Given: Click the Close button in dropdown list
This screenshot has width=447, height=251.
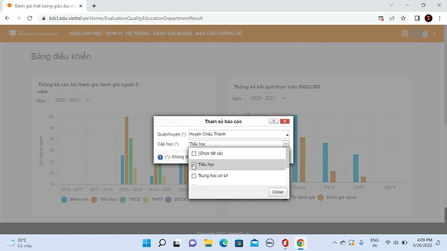Looking at the screenshot, I should pos(278,192).
